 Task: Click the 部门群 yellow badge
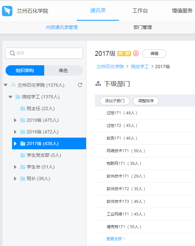click(124, 54)
